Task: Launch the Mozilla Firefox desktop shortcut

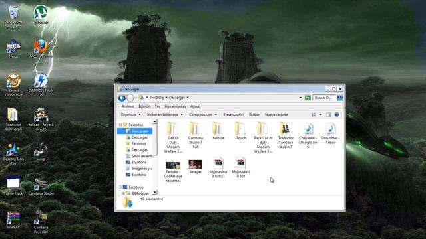Action: pyautogui.click(x=41, y=48)
